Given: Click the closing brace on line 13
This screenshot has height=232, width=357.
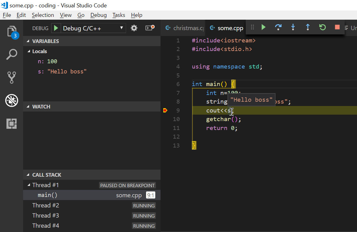Looking at the screenshot, I should tap(194, 146).
